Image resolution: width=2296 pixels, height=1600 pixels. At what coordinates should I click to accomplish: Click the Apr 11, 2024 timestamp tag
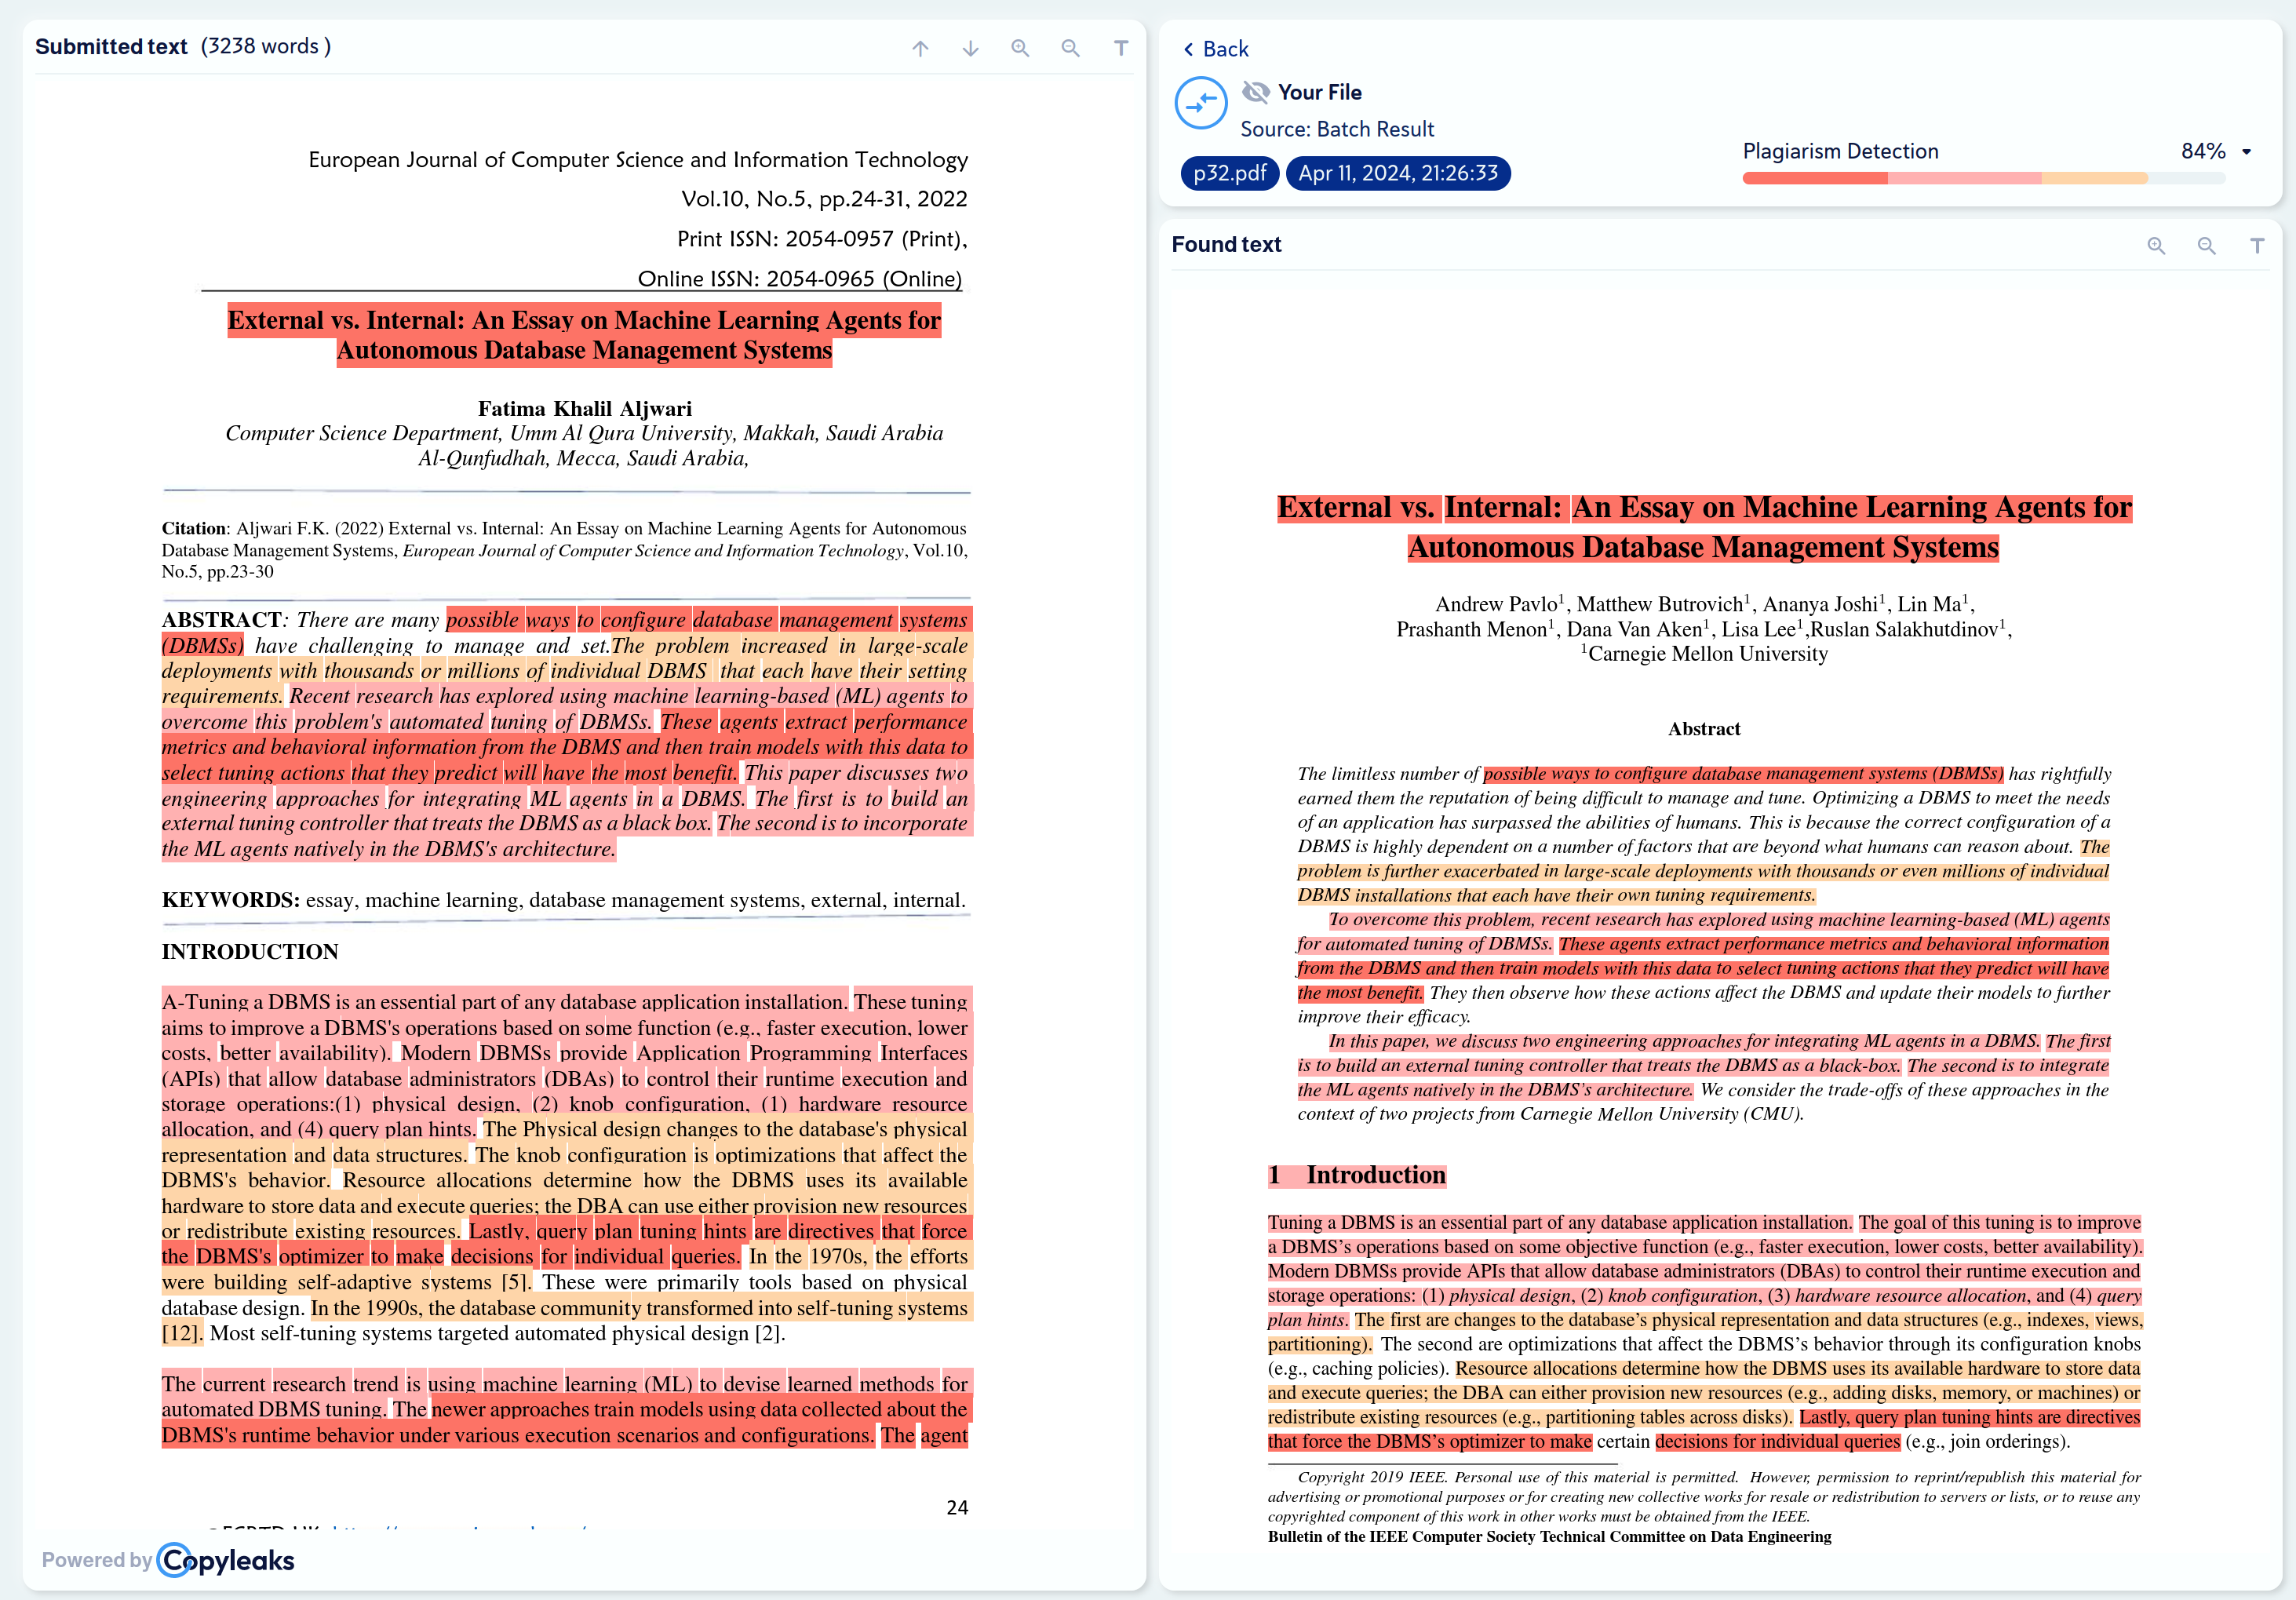pyautogui.click(x=1397, y=173)
